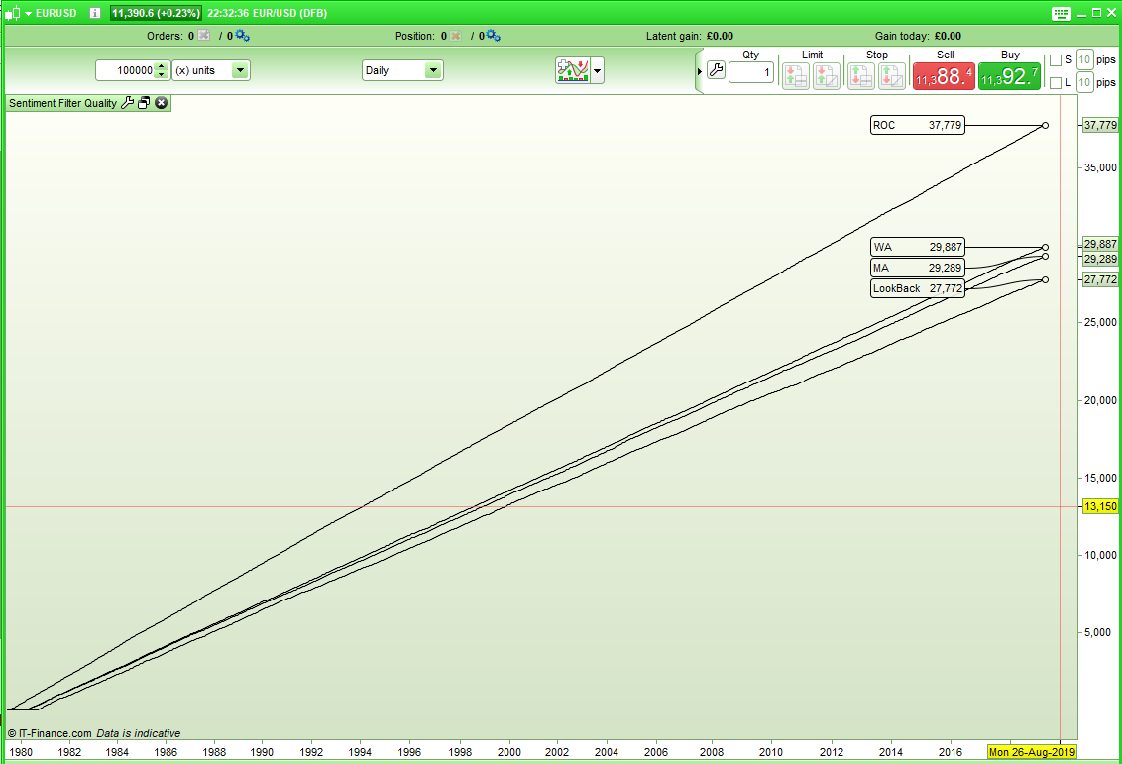
Task: Open the Daily timeframe dropdown
Action: coord(402,70)
